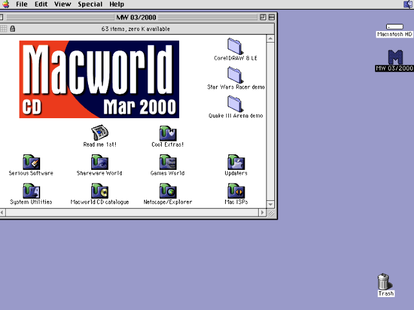414x310 pixels.
Task: Click the Macworld CD Mar 2000 banner image
Action: pos(99,79)
